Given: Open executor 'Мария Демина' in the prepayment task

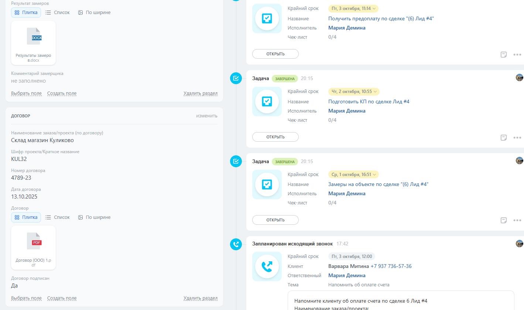Looking at the screenshot, I should (347, 28).
